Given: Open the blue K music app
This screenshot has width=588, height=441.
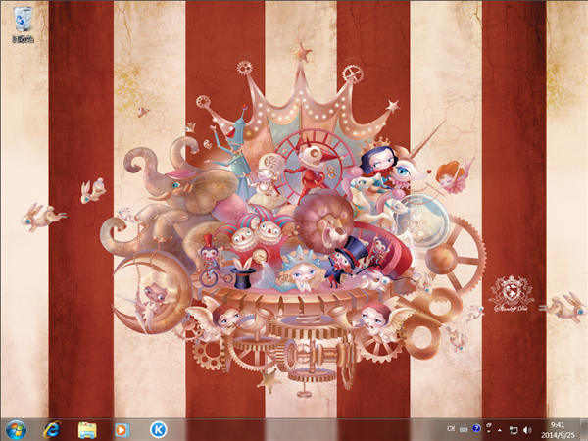Looking at the screenshot, I should (158, 429).
